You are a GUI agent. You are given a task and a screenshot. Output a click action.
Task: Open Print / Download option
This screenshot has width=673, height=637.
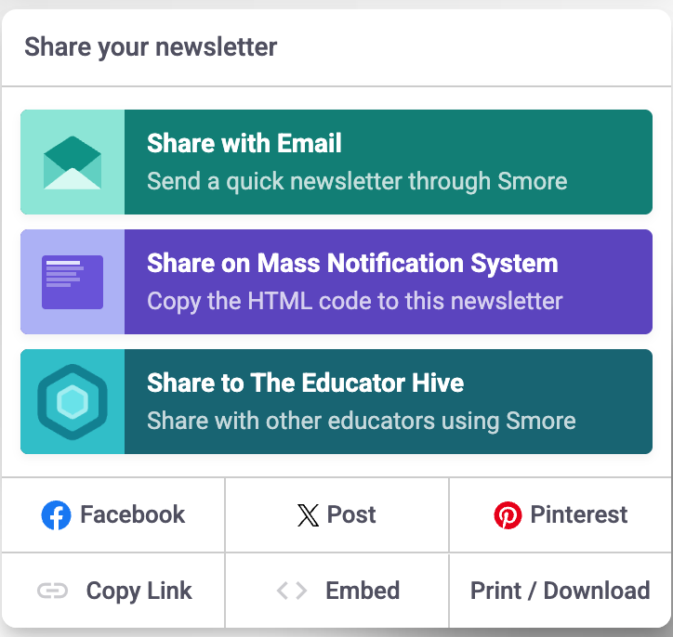(x=560, y=591)
